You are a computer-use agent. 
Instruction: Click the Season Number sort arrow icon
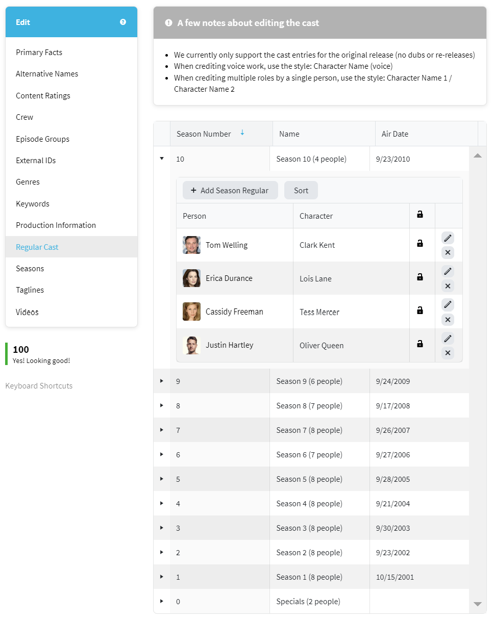tap(242, 133)
